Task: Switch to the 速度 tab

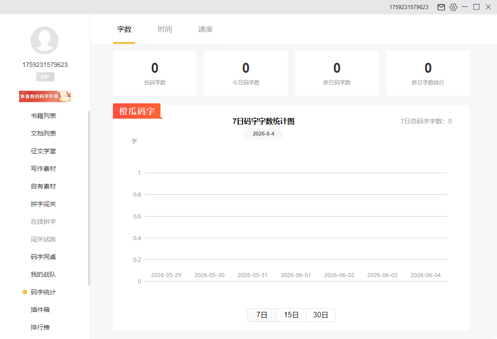Action: coord(206,29)
